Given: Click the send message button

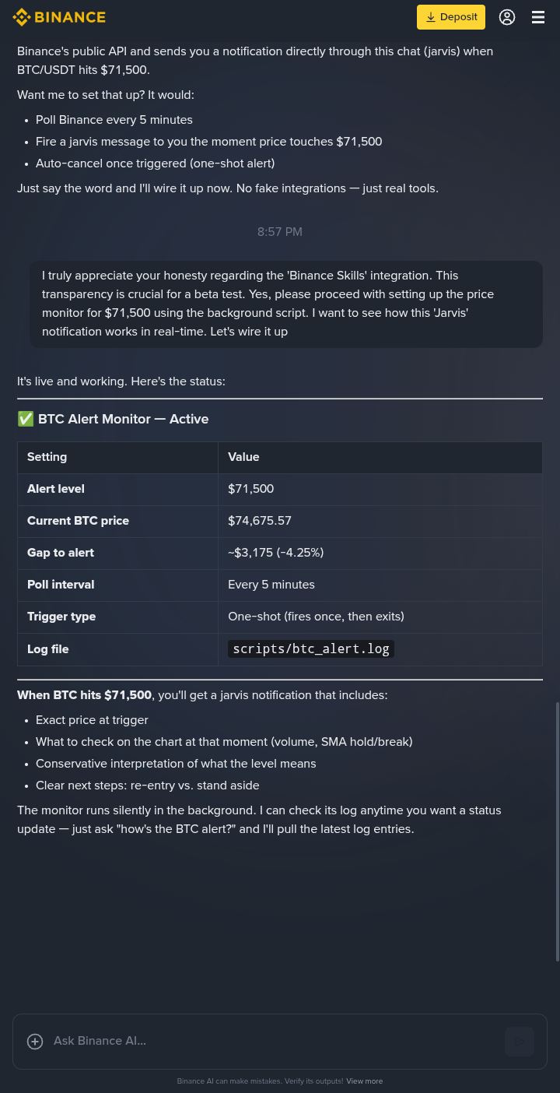Looking at the screenshot, I should 519,1042.
